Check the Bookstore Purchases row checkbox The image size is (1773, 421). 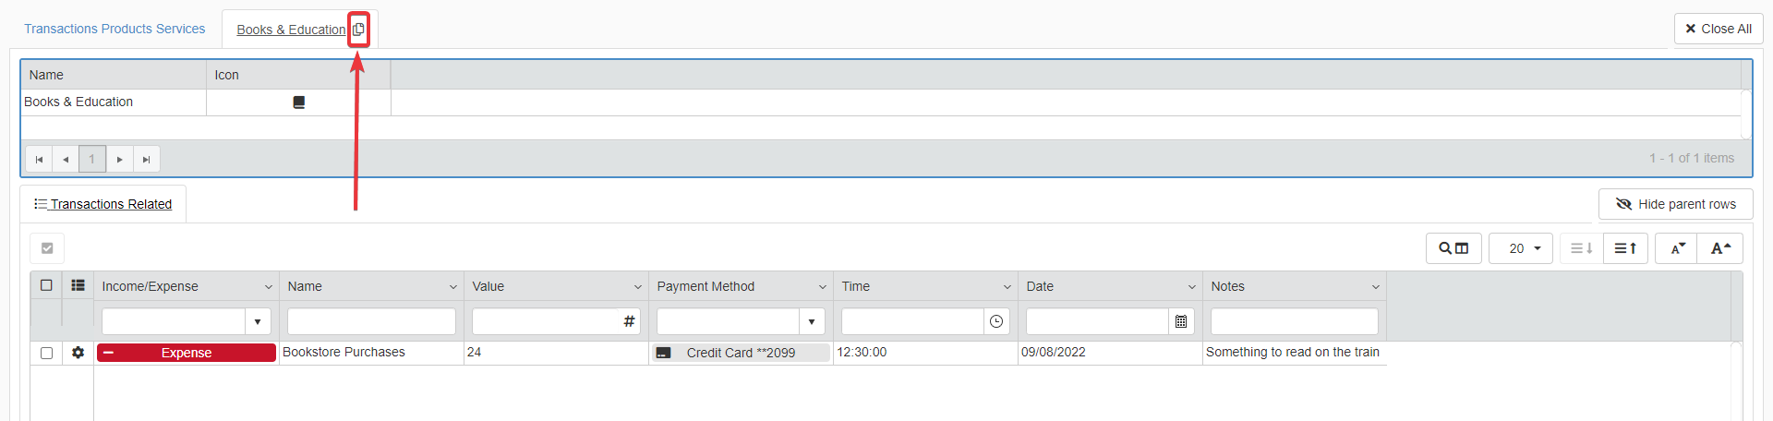pyautogui.click(x=46, y=353)
